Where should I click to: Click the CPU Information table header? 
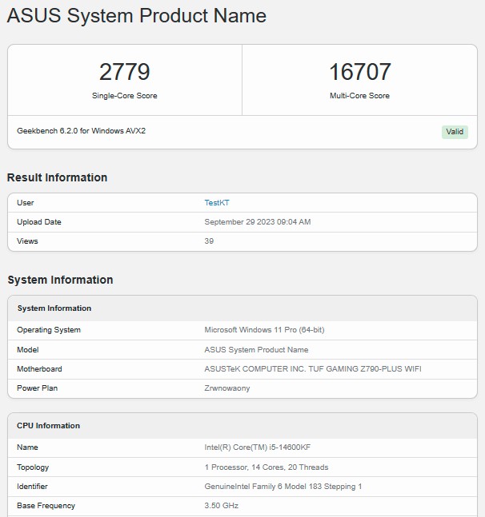point(48,426)
